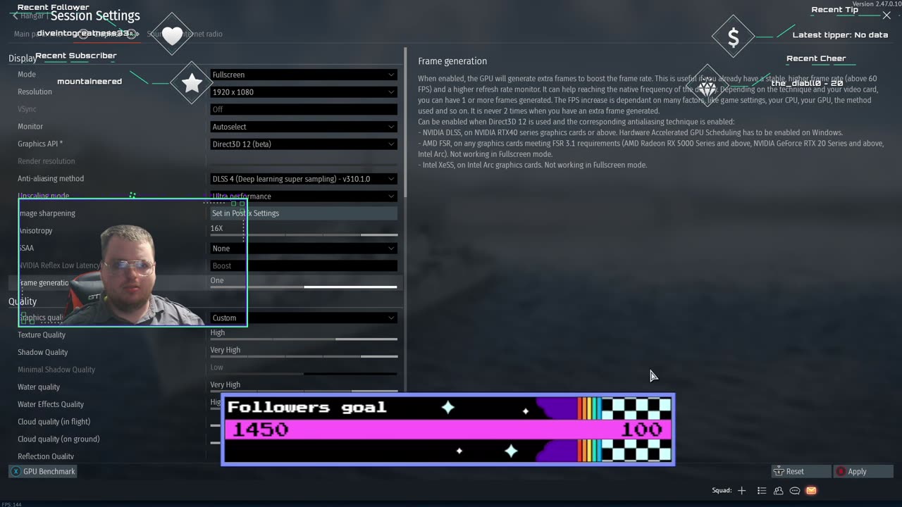Click the GPU Benchmark button

point(43,472)
